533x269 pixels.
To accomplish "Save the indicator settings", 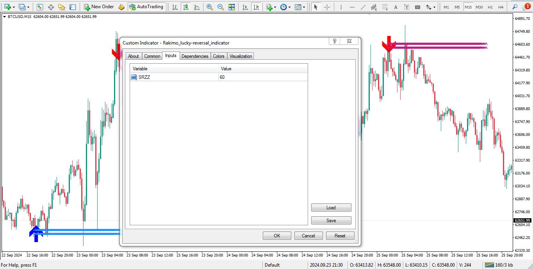I will coord(331,220).
